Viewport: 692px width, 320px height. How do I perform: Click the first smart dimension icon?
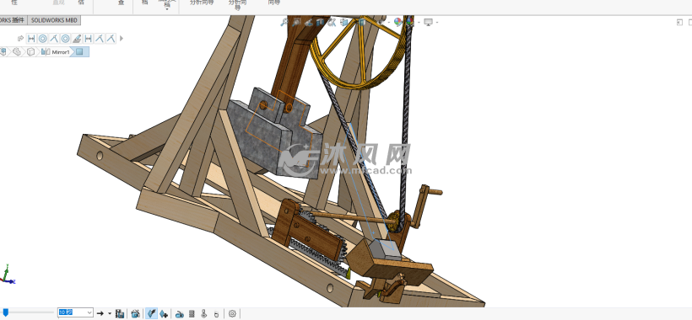pos(31,39)
